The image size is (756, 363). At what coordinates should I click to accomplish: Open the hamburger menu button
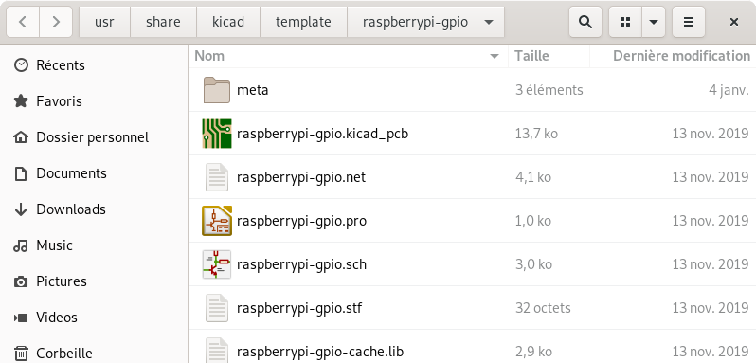[689, 22]
